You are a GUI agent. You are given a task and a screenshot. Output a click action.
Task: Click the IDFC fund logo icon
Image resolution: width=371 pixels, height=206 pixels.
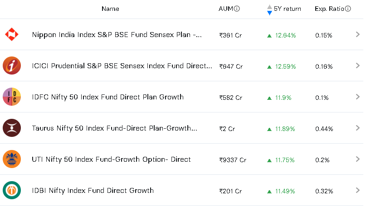click(12, 97)
